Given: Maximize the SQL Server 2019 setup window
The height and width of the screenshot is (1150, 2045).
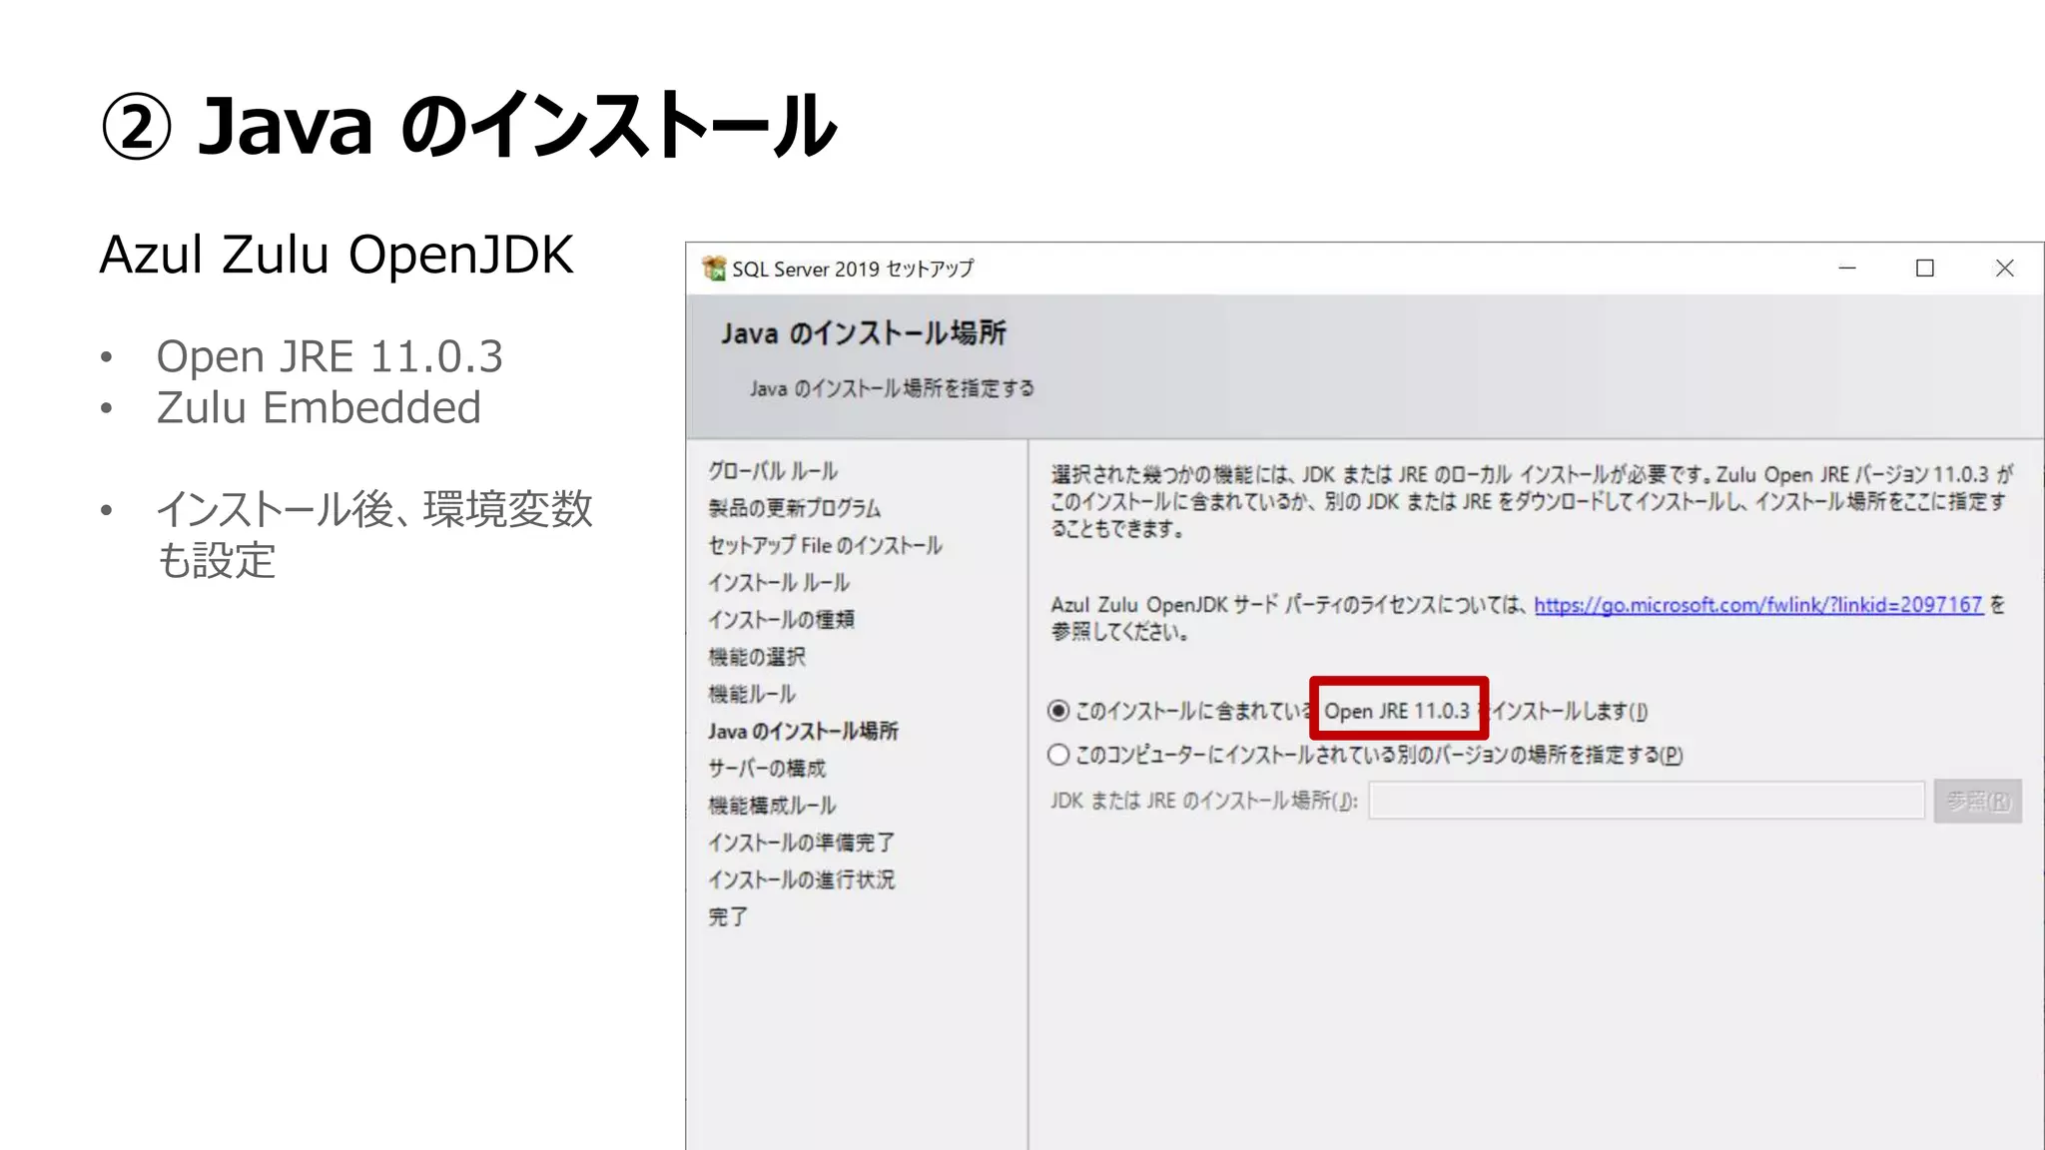Looking at the screenshot, I should click(x=1925, y=269).
